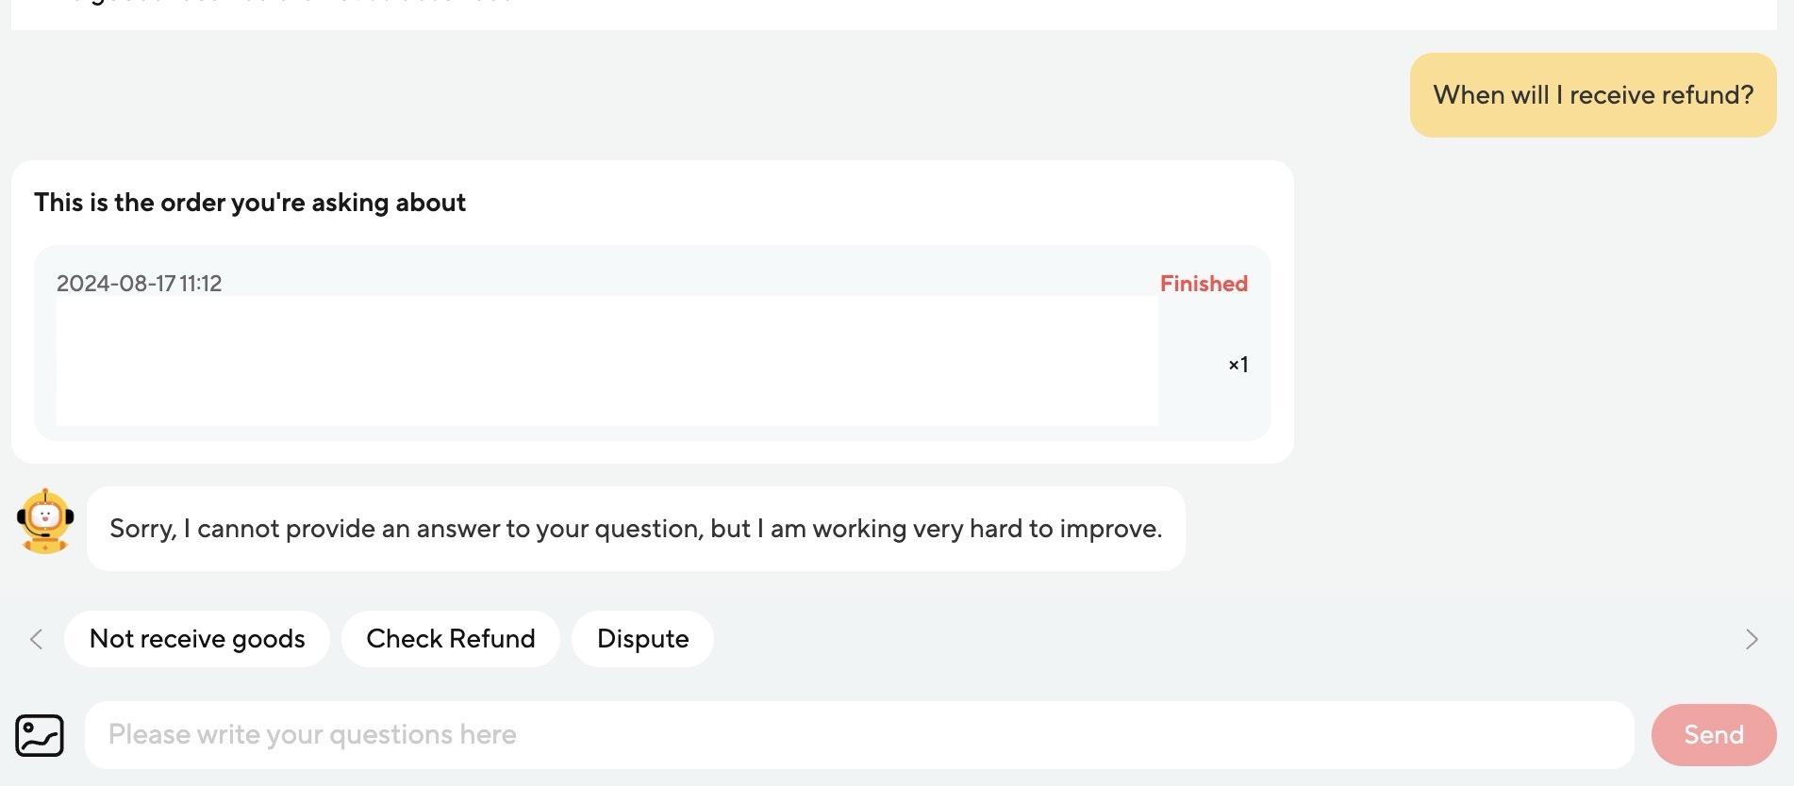The image size is (1794, 786).
Task: Tap the "Dispute" quick reply chip
Action: click(642, 639)
